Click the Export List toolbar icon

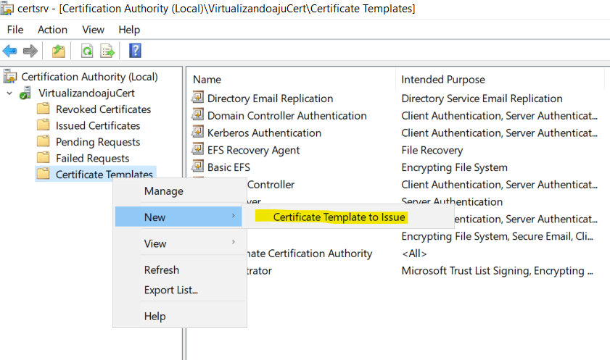[x=107, y=51]
